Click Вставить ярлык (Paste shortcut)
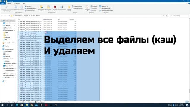 [x=30, y=11]
